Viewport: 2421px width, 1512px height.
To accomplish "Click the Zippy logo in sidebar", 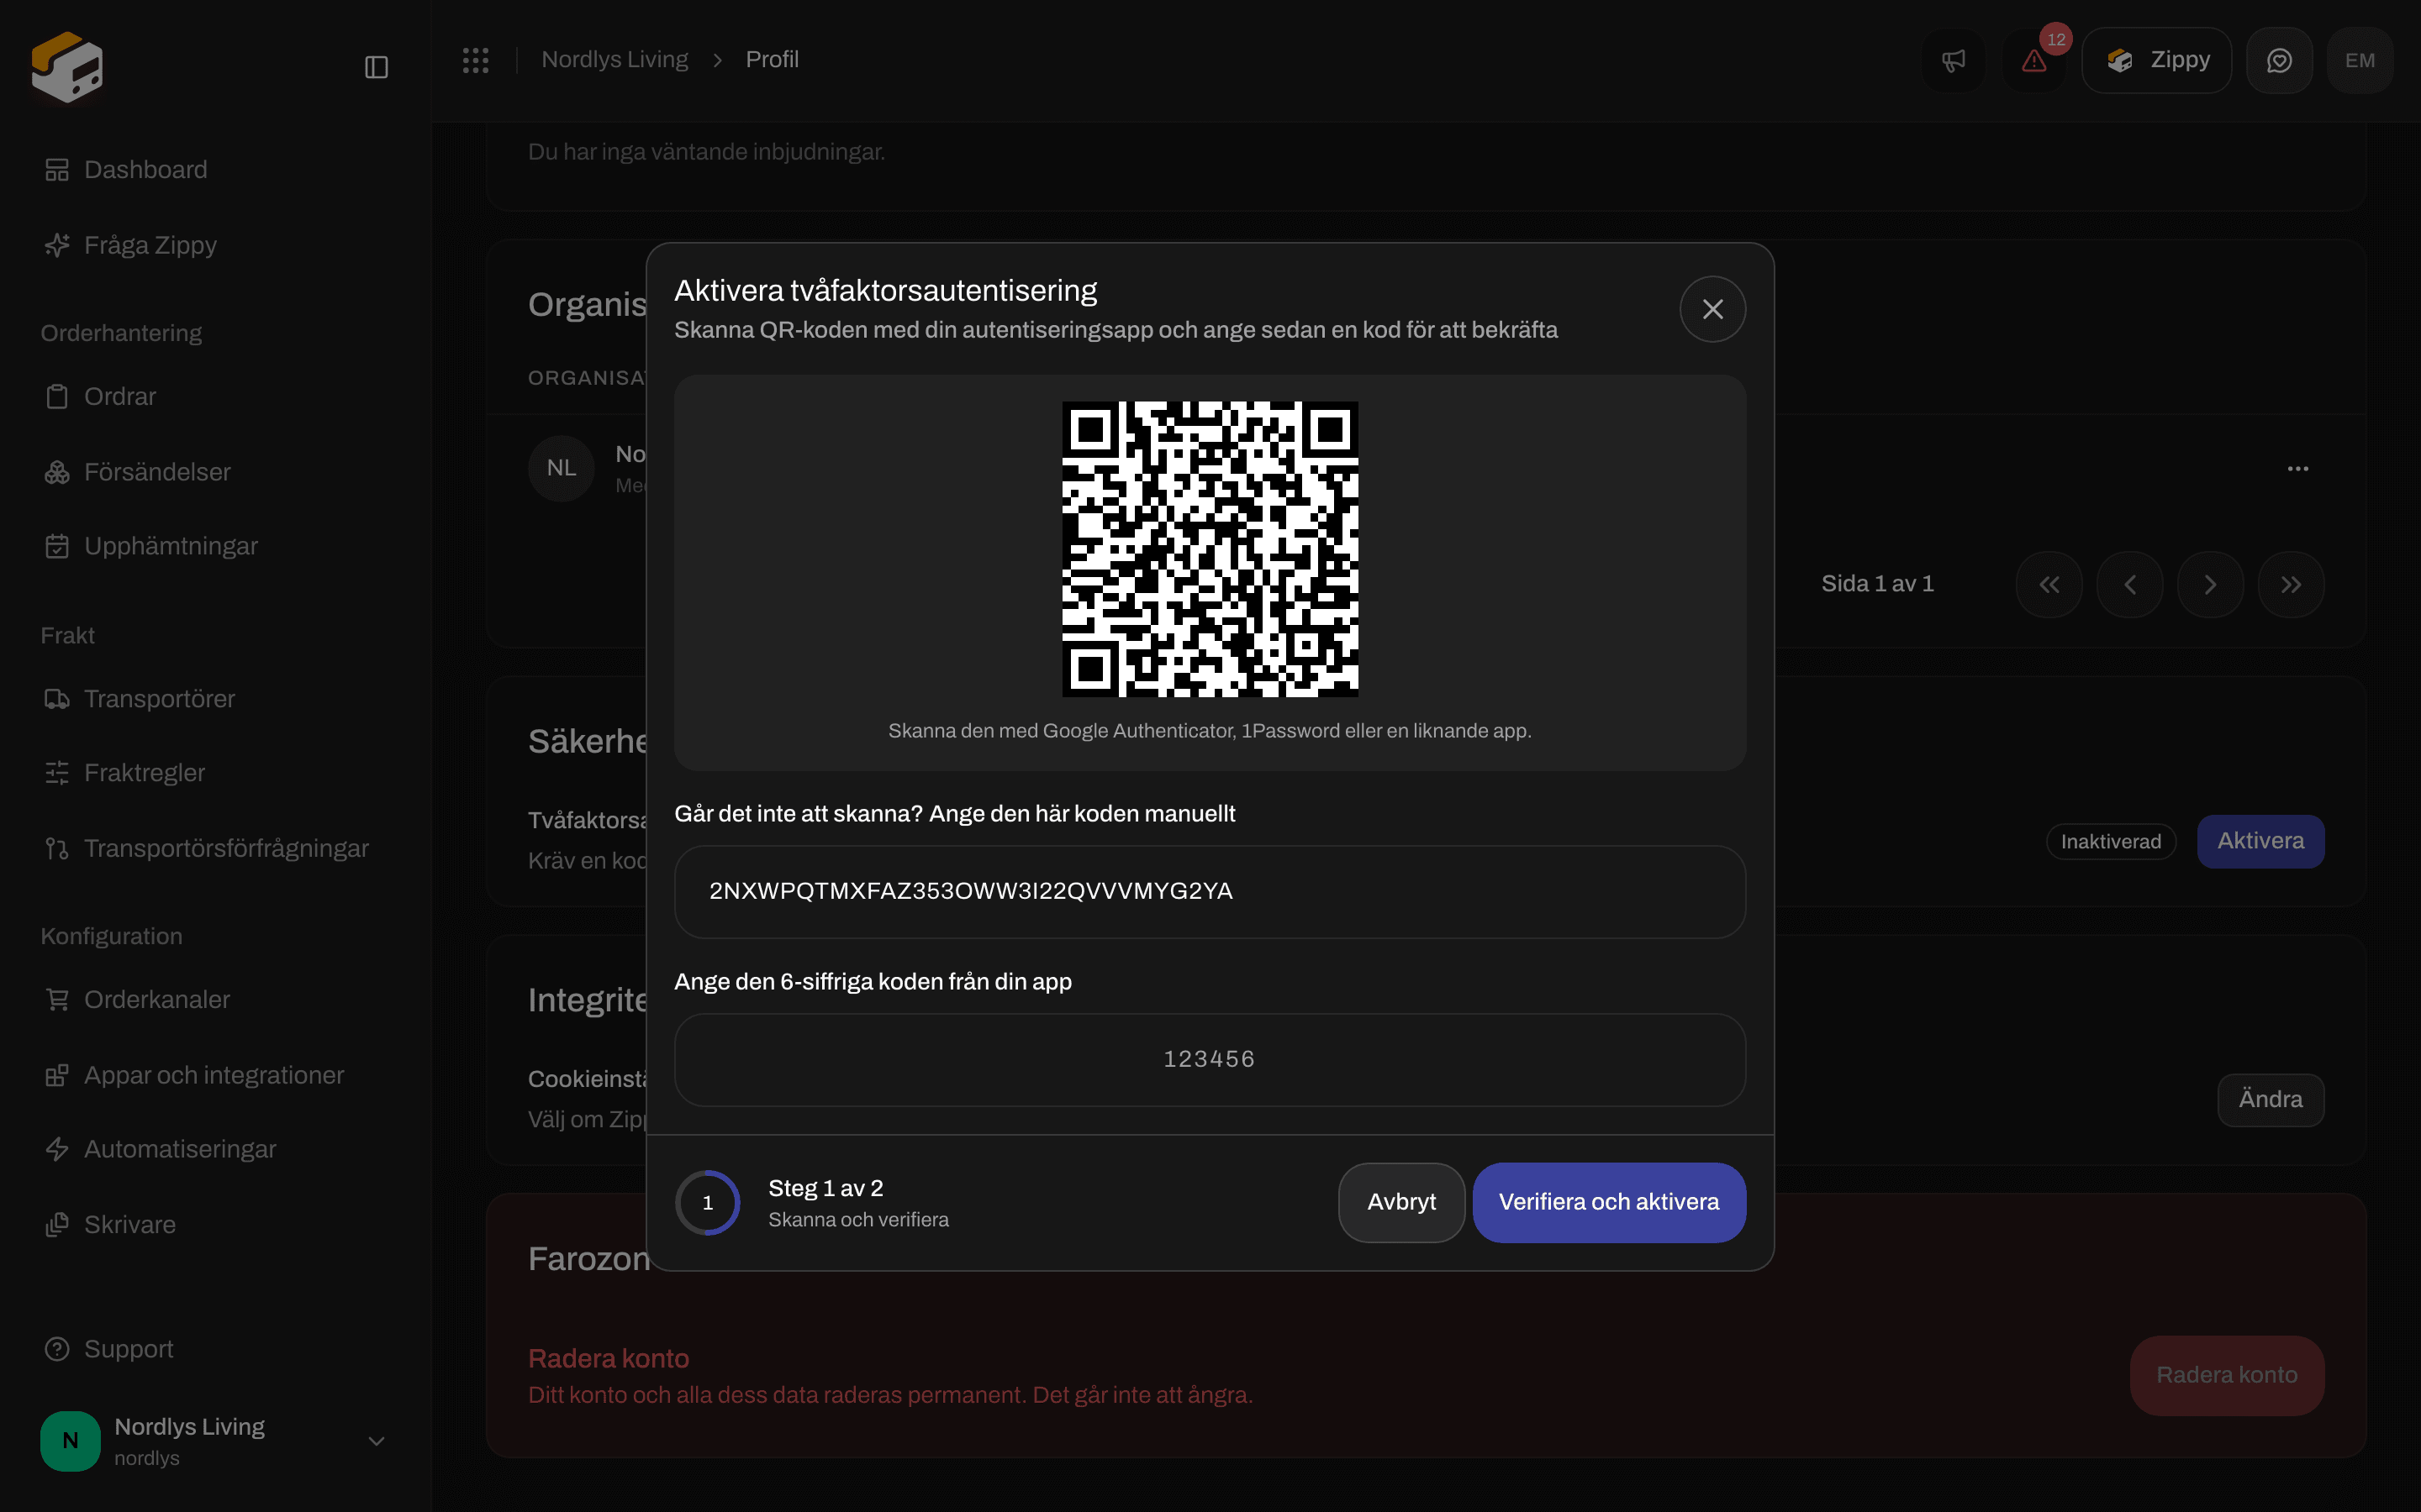I will point(67,66).
